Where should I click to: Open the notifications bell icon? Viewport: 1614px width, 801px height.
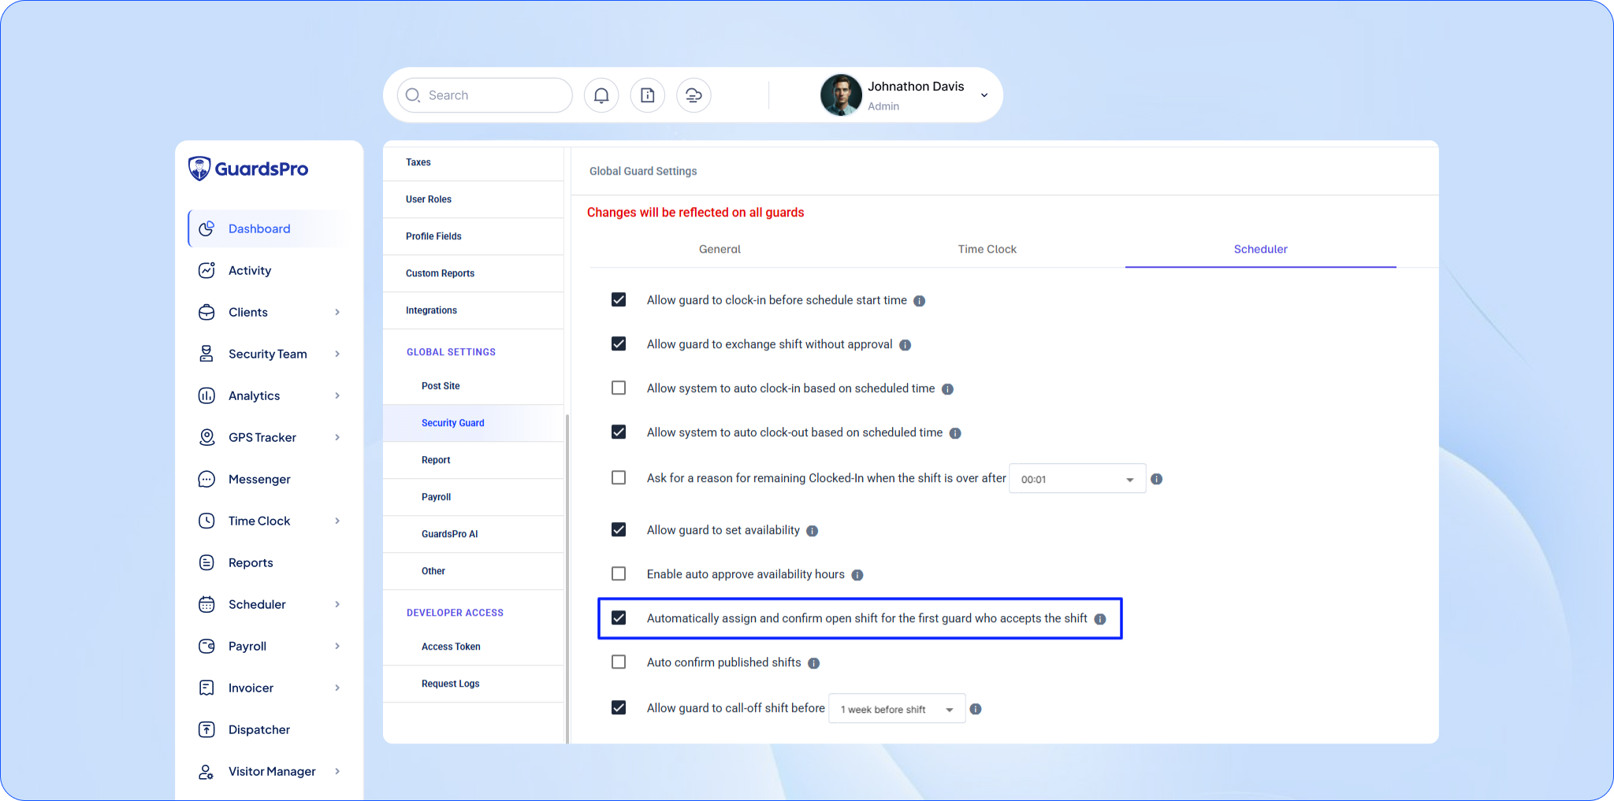point(601,95)
